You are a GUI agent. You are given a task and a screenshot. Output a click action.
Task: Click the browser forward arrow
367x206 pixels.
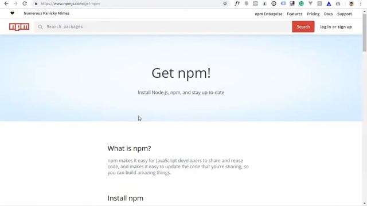click(15, 3)
